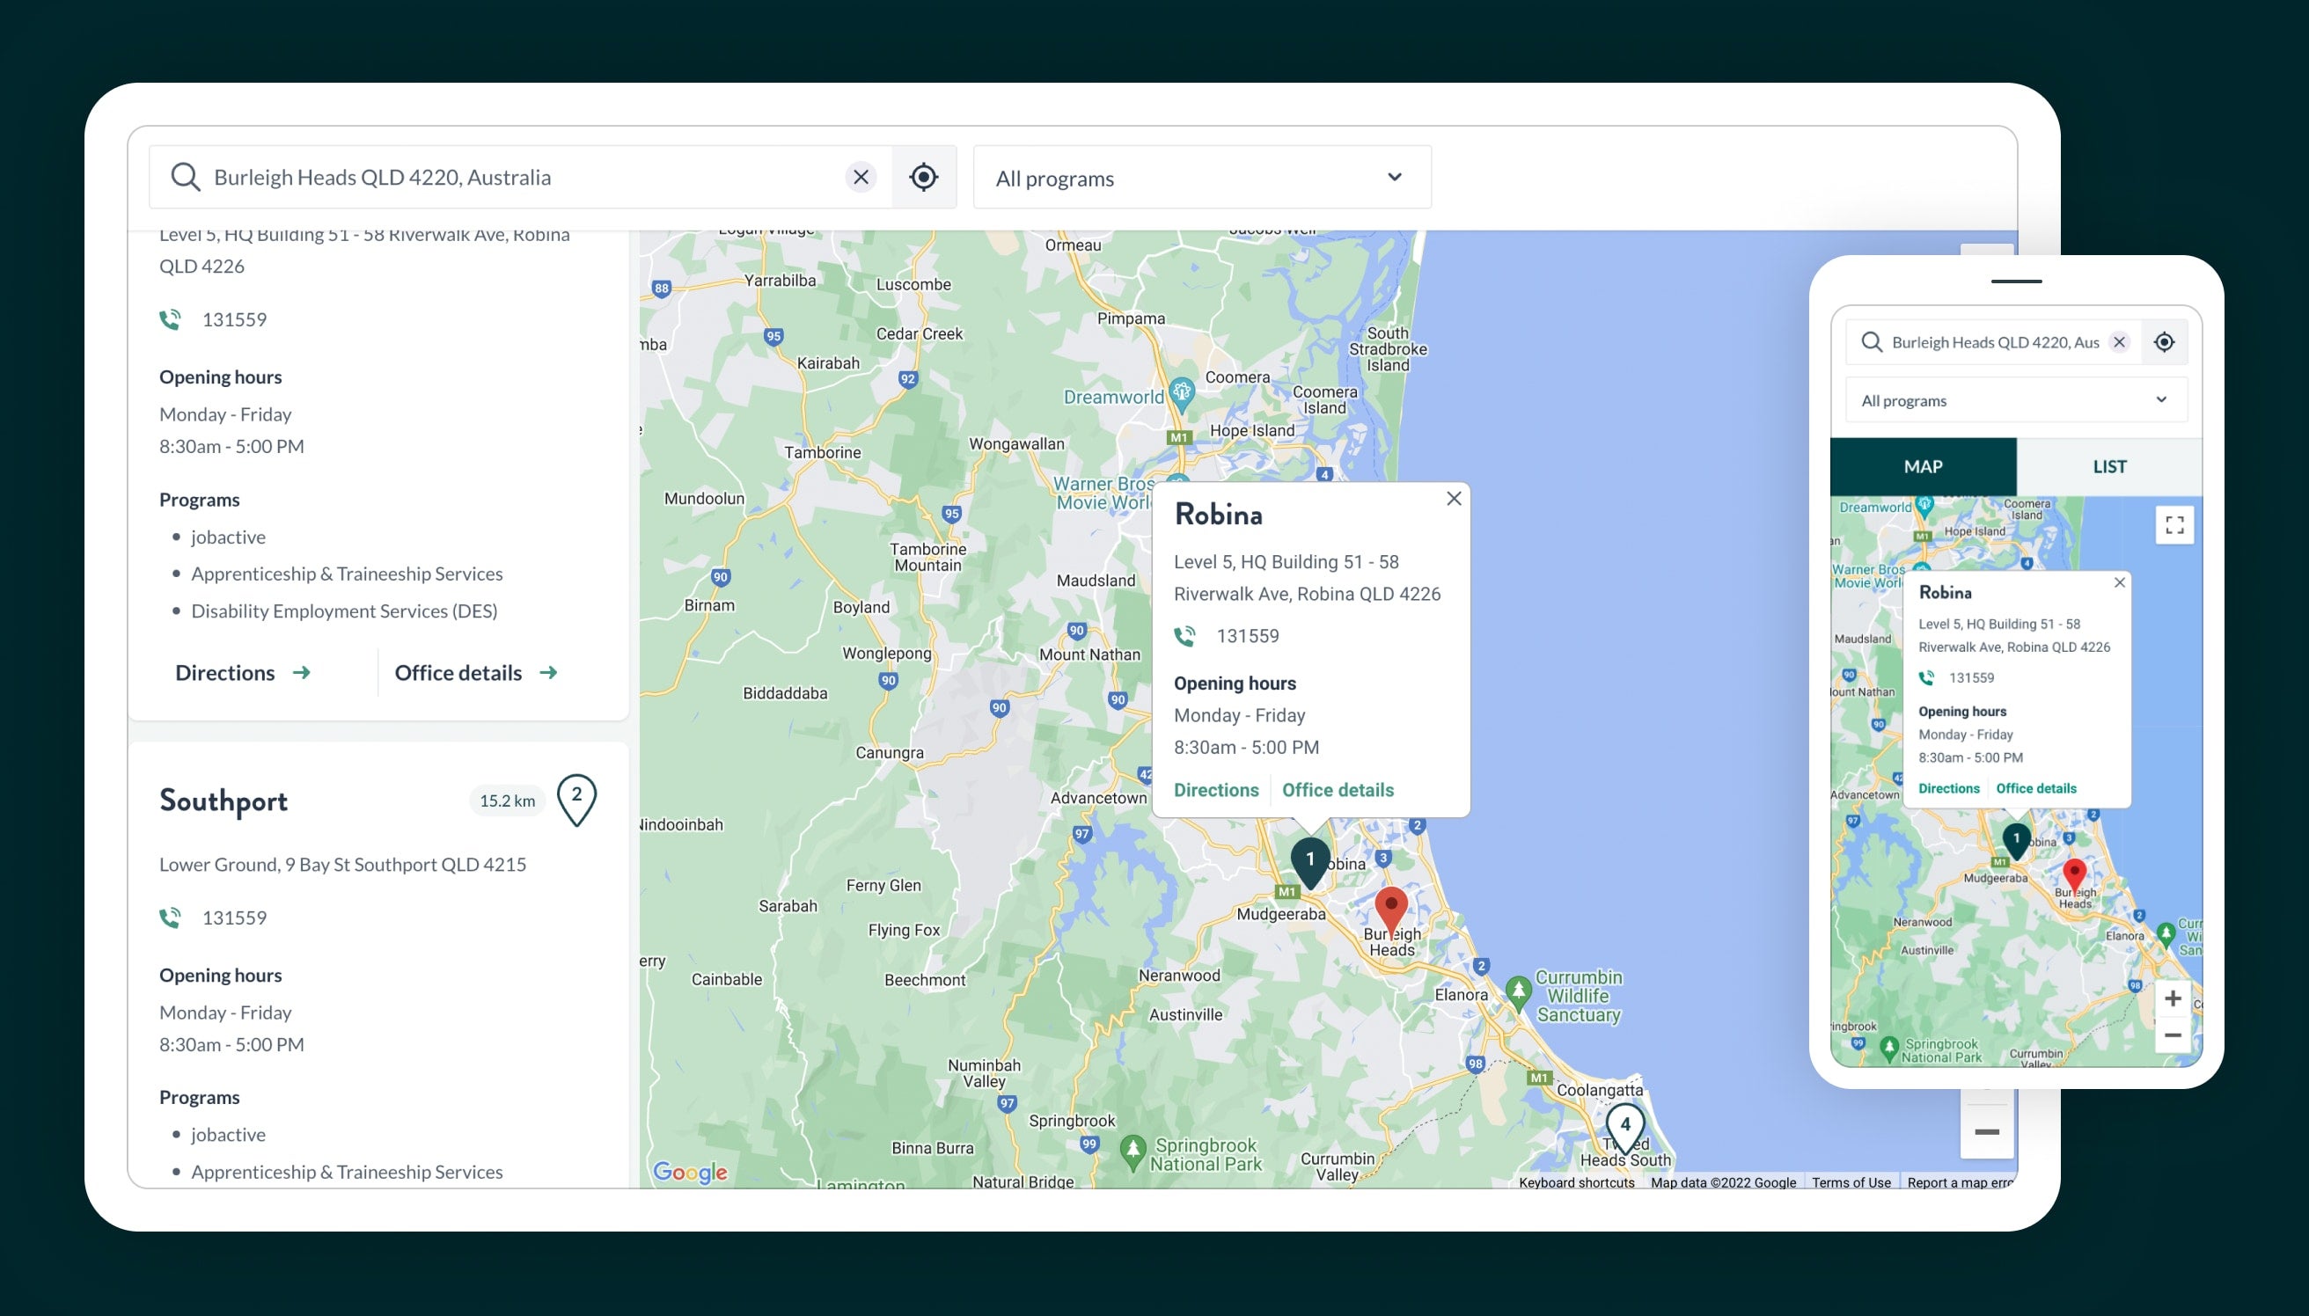Click the Southport number 2 pin icon
Screen dimensions: 2309x1316
point(575,798)
